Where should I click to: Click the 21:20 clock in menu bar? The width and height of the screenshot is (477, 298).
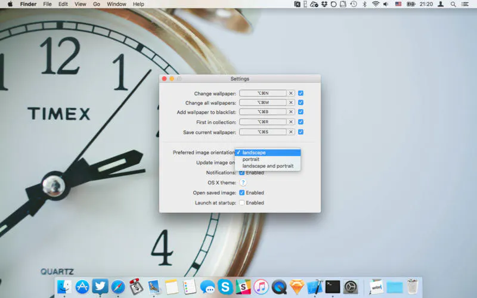[x=426, y=4]
